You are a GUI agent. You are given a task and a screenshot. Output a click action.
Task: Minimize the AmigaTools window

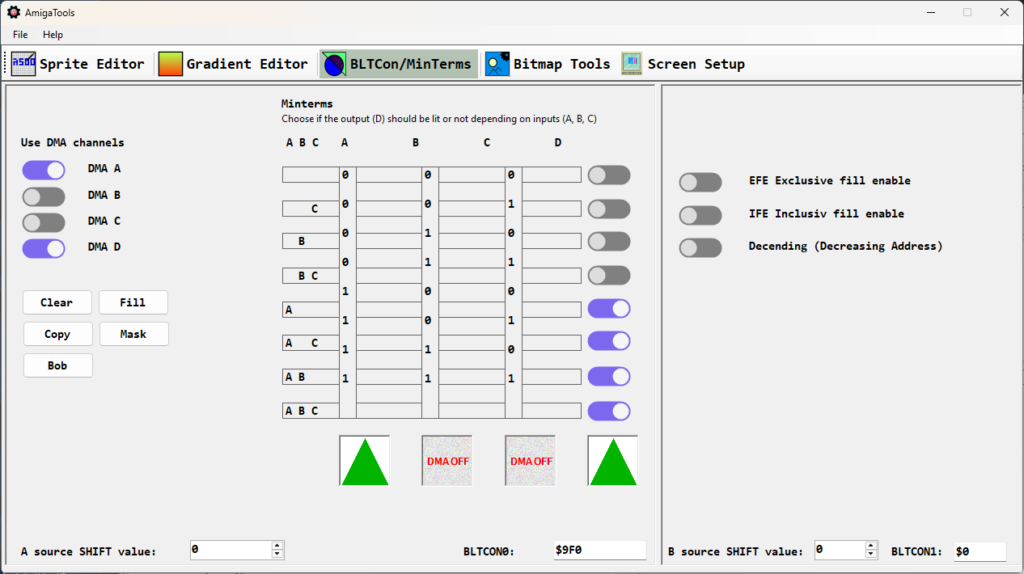pos(930,12)
